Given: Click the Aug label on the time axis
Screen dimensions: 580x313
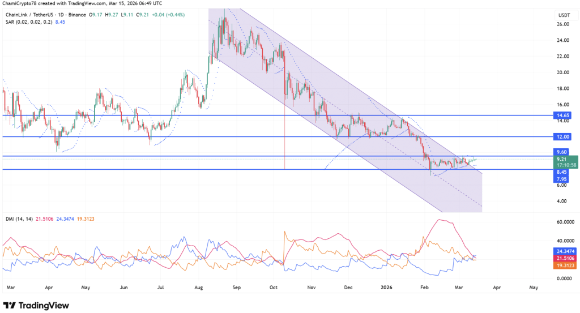Looking at the screenshot, I should coord(199,288).
